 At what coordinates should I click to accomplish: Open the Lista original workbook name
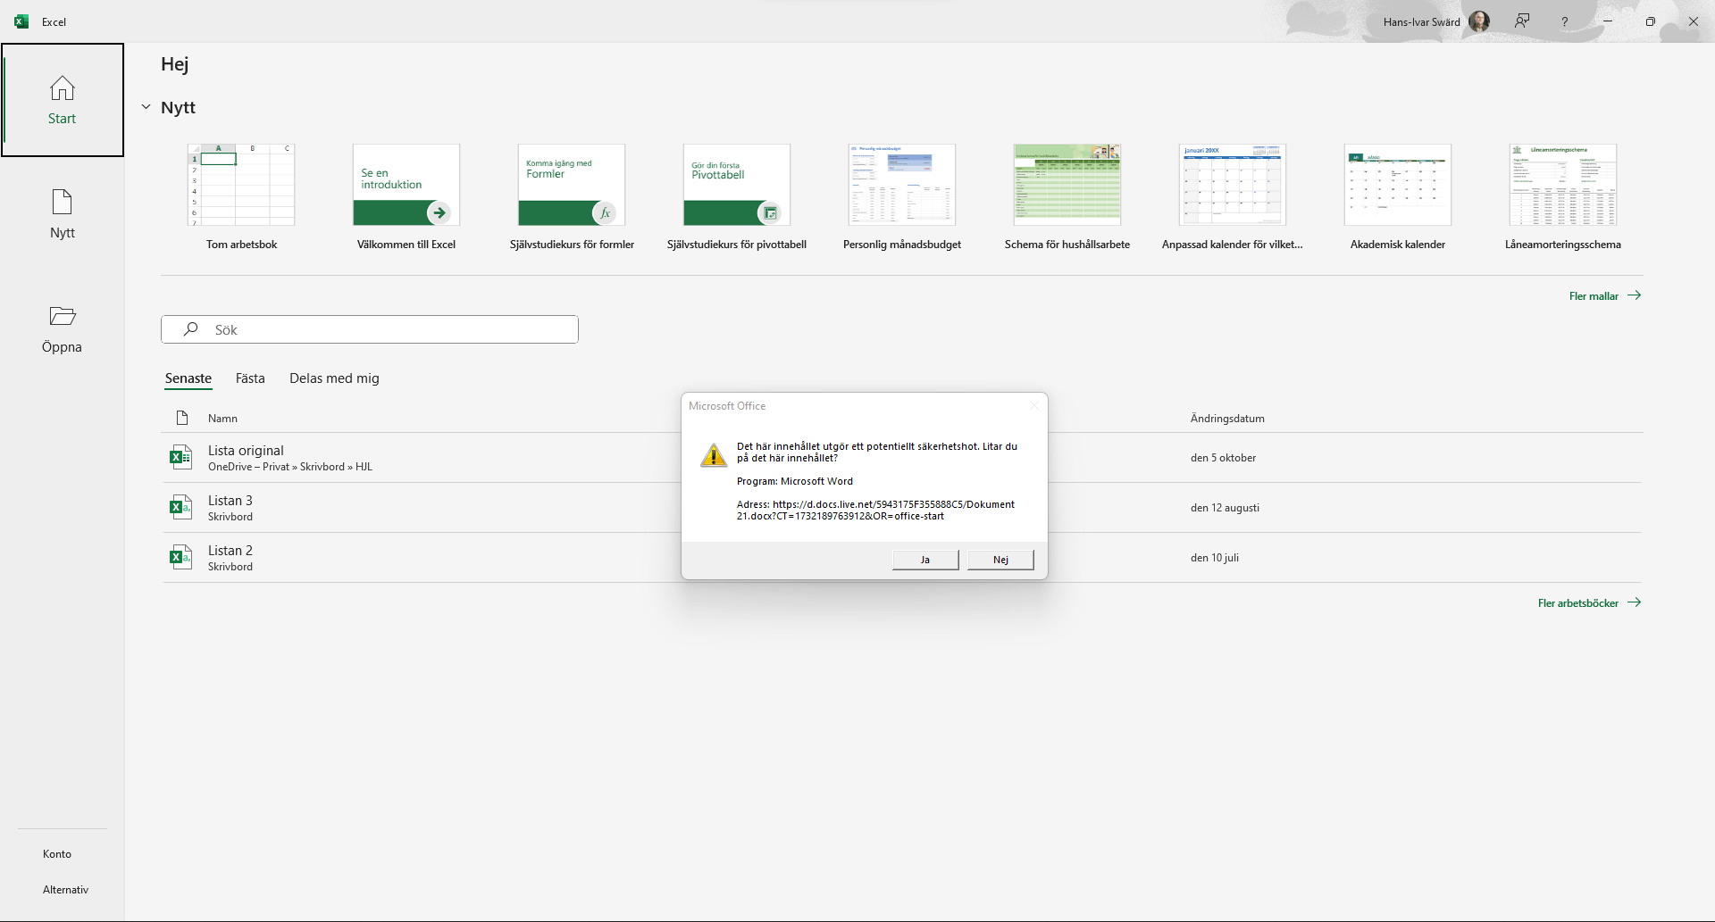click(x=246, y=451)
